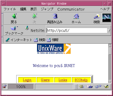Collapse the location toolbar handle
Screen dimensions: 113x96
[x=2, y=31]
